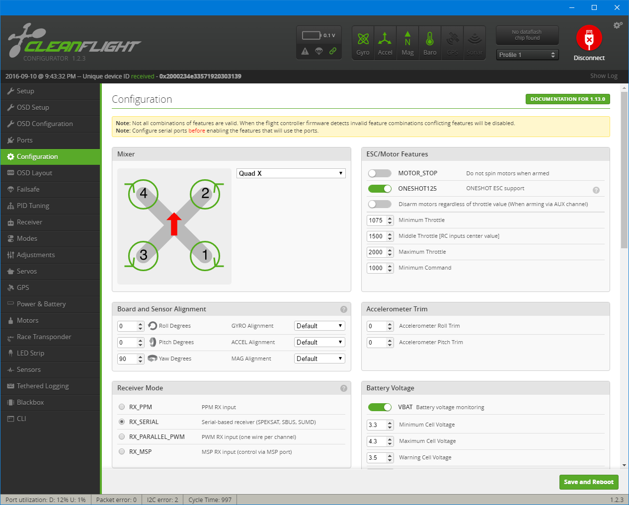629x505 pixels.
Task: Select the RX_PPM radio button
Action: [x=122, y=407]
